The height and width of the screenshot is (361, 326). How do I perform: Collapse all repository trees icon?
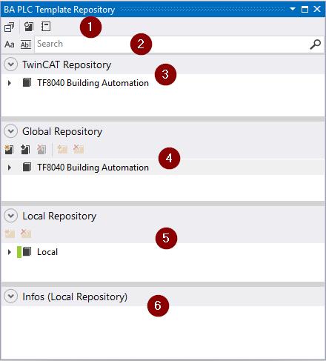pyautogui.click(x=10, y=27)
